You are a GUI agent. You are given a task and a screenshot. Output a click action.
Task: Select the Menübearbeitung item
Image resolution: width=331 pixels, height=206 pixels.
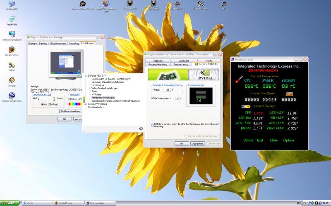click(x=96, y=107)
